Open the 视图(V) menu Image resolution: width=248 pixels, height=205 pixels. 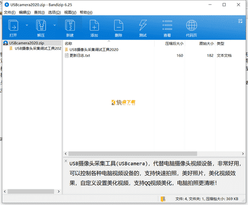[70, 12]
